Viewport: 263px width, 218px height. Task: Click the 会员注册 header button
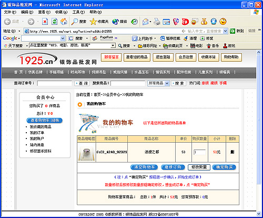click(186, 57)
